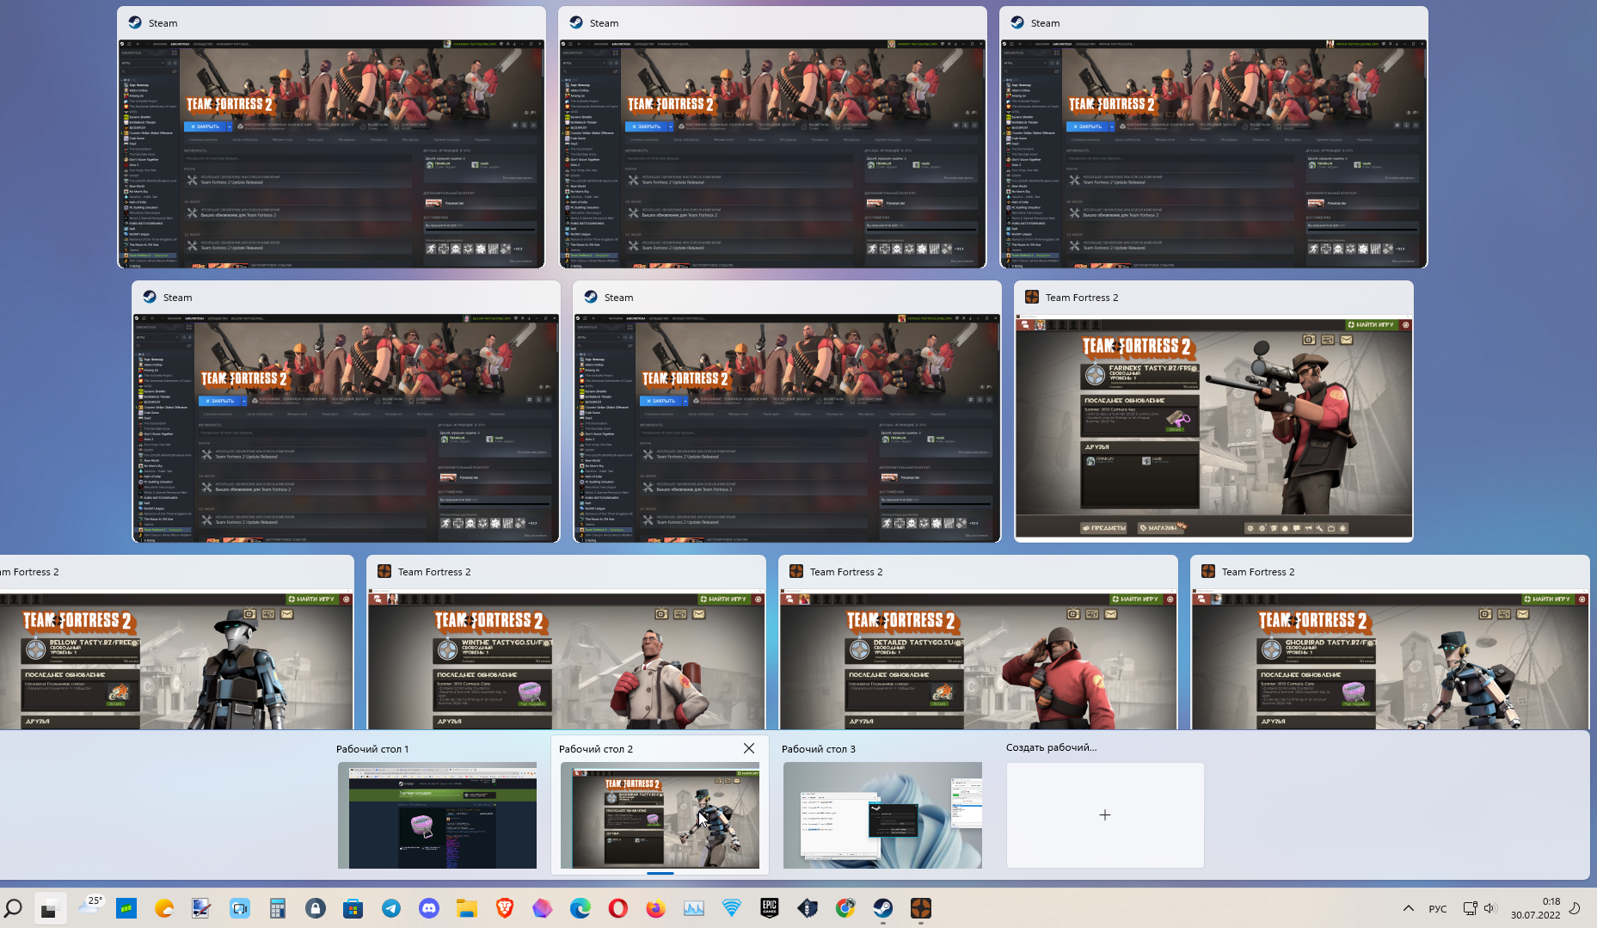Create a new desktop with the plus tile
Screen dimensions: 1597x928
(x=1105, y=814)
